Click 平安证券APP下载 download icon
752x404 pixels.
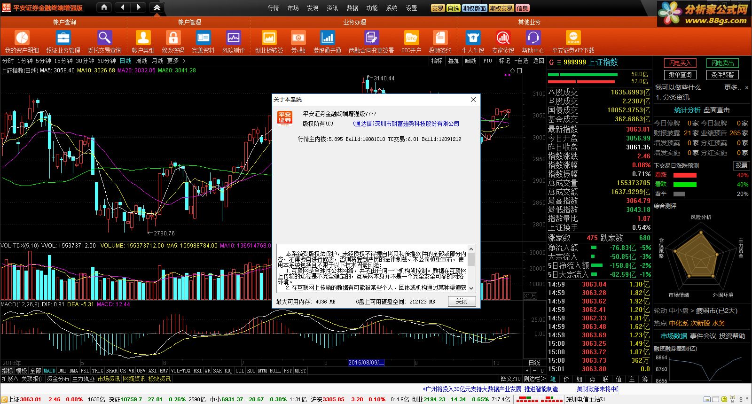(573, 38)
